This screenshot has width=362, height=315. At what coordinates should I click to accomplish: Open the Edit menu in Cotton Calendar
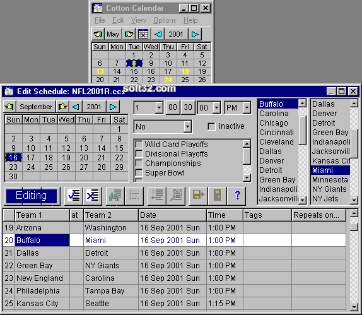pyautogui.click(x=118, y=20)
